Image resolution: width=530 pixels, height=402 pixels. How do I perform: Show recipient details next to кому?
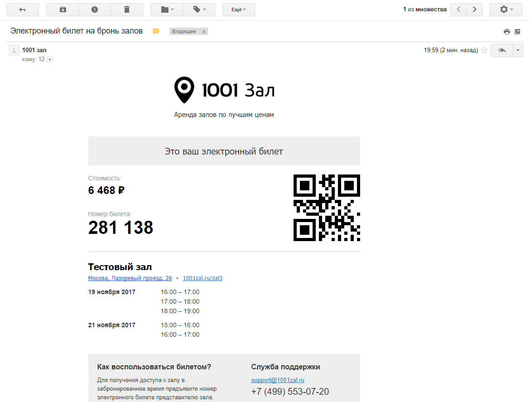point(50,59)
